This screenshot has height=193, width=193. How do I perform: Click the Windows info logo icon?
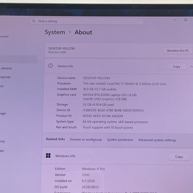[48, 155]
